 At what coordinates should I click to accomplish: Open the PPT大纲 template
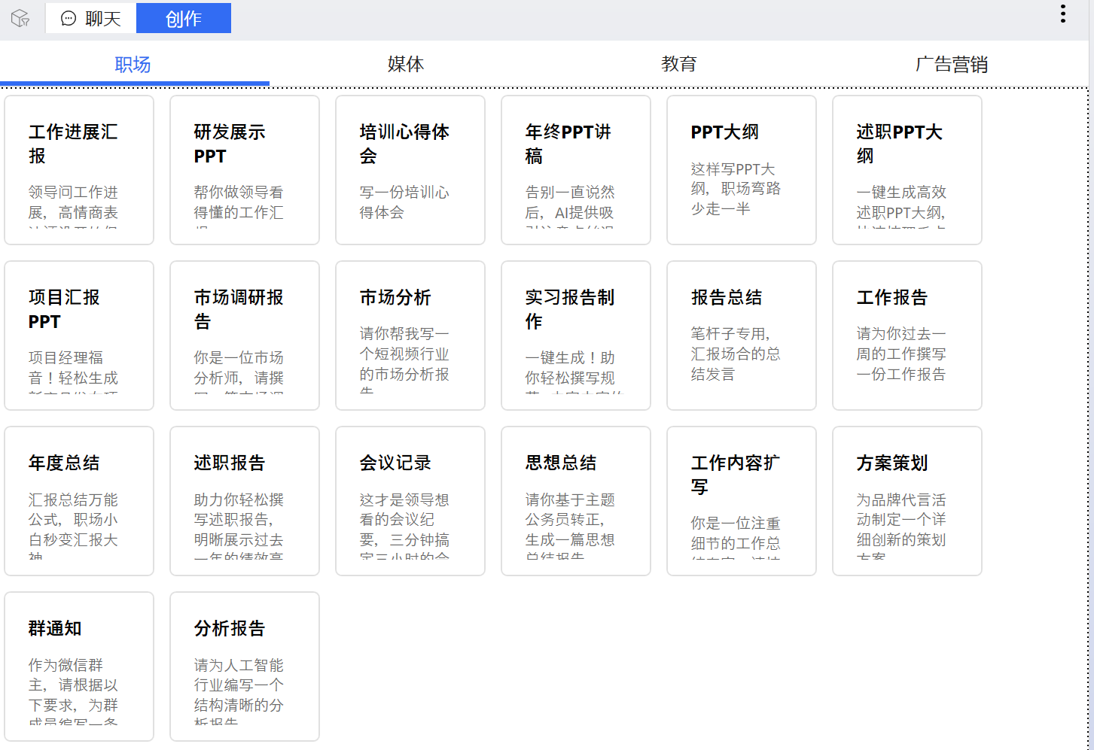point(741,169)
